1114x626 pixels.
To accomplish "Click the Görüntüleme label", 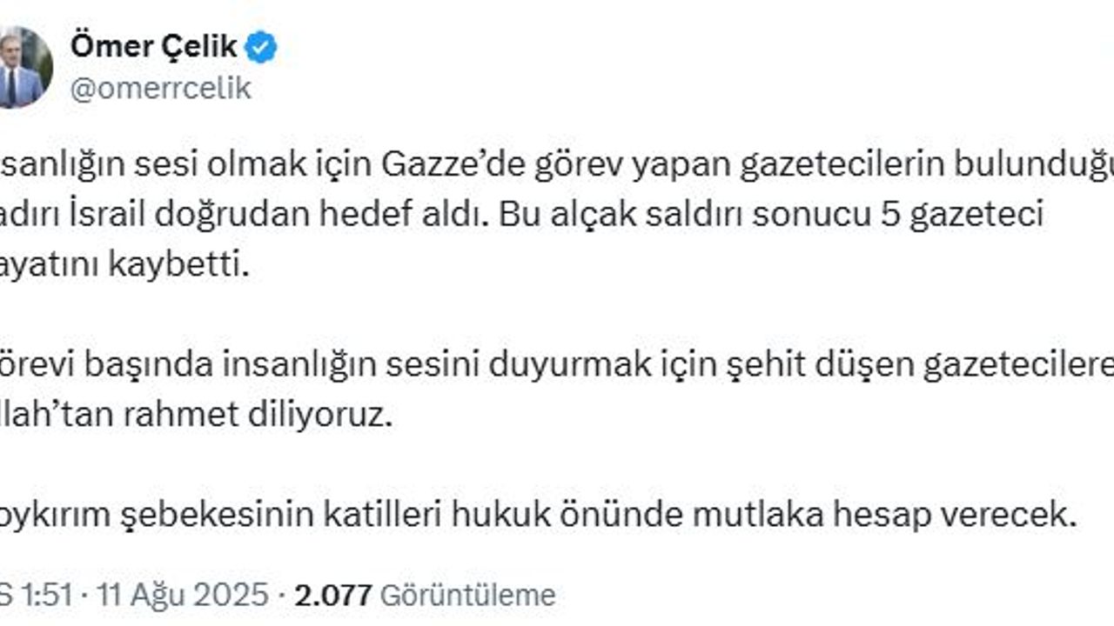I will (468, 595).
